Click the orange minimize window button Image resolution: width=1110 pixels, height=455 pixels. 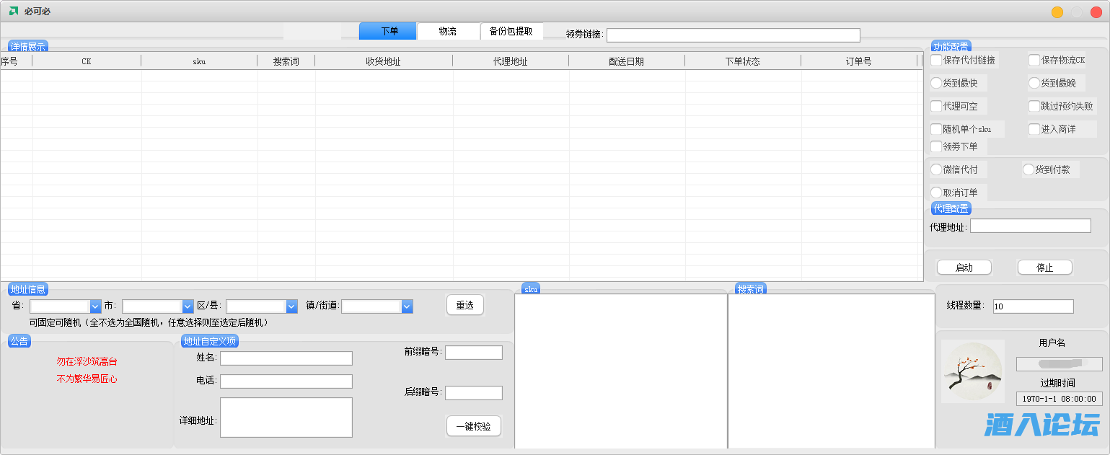(x=1057, y=12)
